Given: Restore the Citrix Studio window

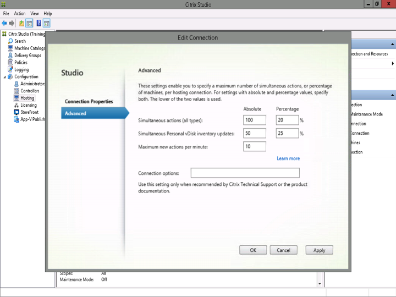Looking at the screenshot, I should pos(377,4).
